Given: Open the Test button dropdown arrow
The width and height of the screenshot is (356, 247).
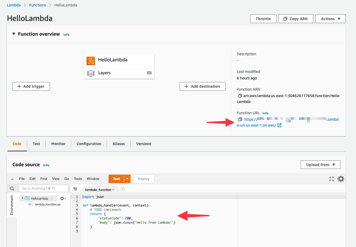Looking at the screenshot, I should coord(127,179).
